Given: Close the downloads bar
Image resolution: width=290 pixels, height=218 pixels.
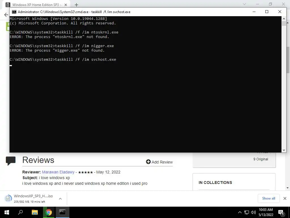Looking at the screenshot, I should 285,198.
